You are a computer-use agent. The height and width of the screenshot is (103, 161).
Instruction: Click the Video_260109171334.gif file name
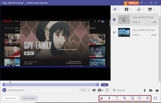[143, 17]
